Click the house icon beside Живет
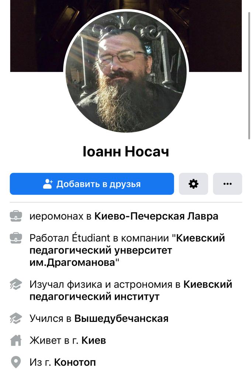 coord(16,340)
